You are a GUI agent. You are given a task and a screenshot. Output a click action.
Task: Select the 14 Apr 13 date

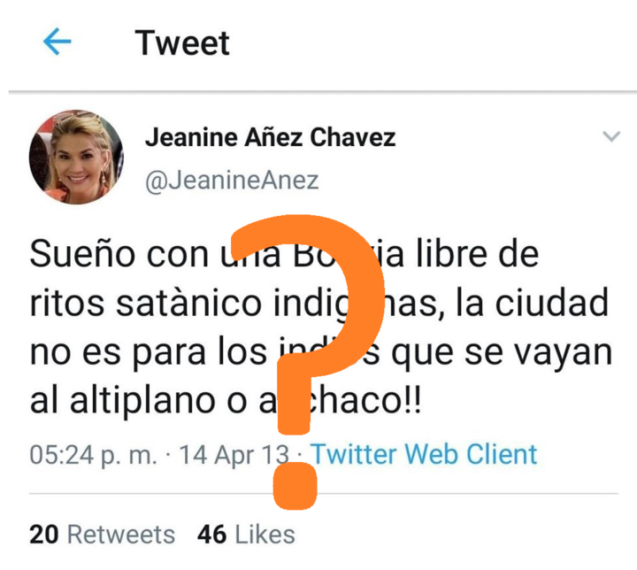pos(234,455)
